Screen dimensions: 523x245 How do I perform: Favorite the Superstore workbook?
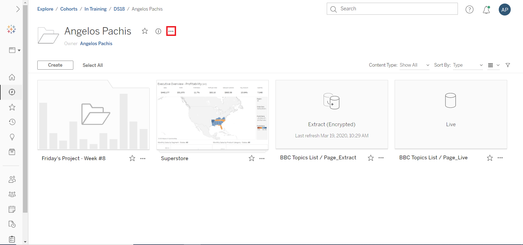click(251, 158)
